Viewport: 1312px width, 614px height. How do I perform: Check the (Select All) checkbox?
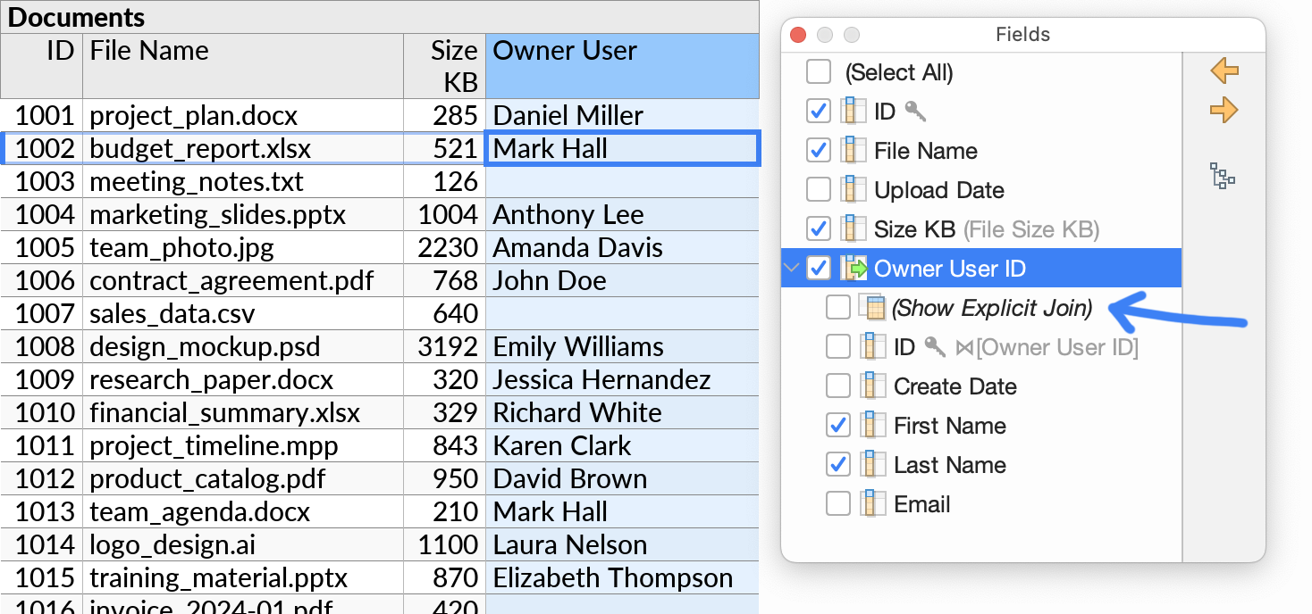[819, 71]
